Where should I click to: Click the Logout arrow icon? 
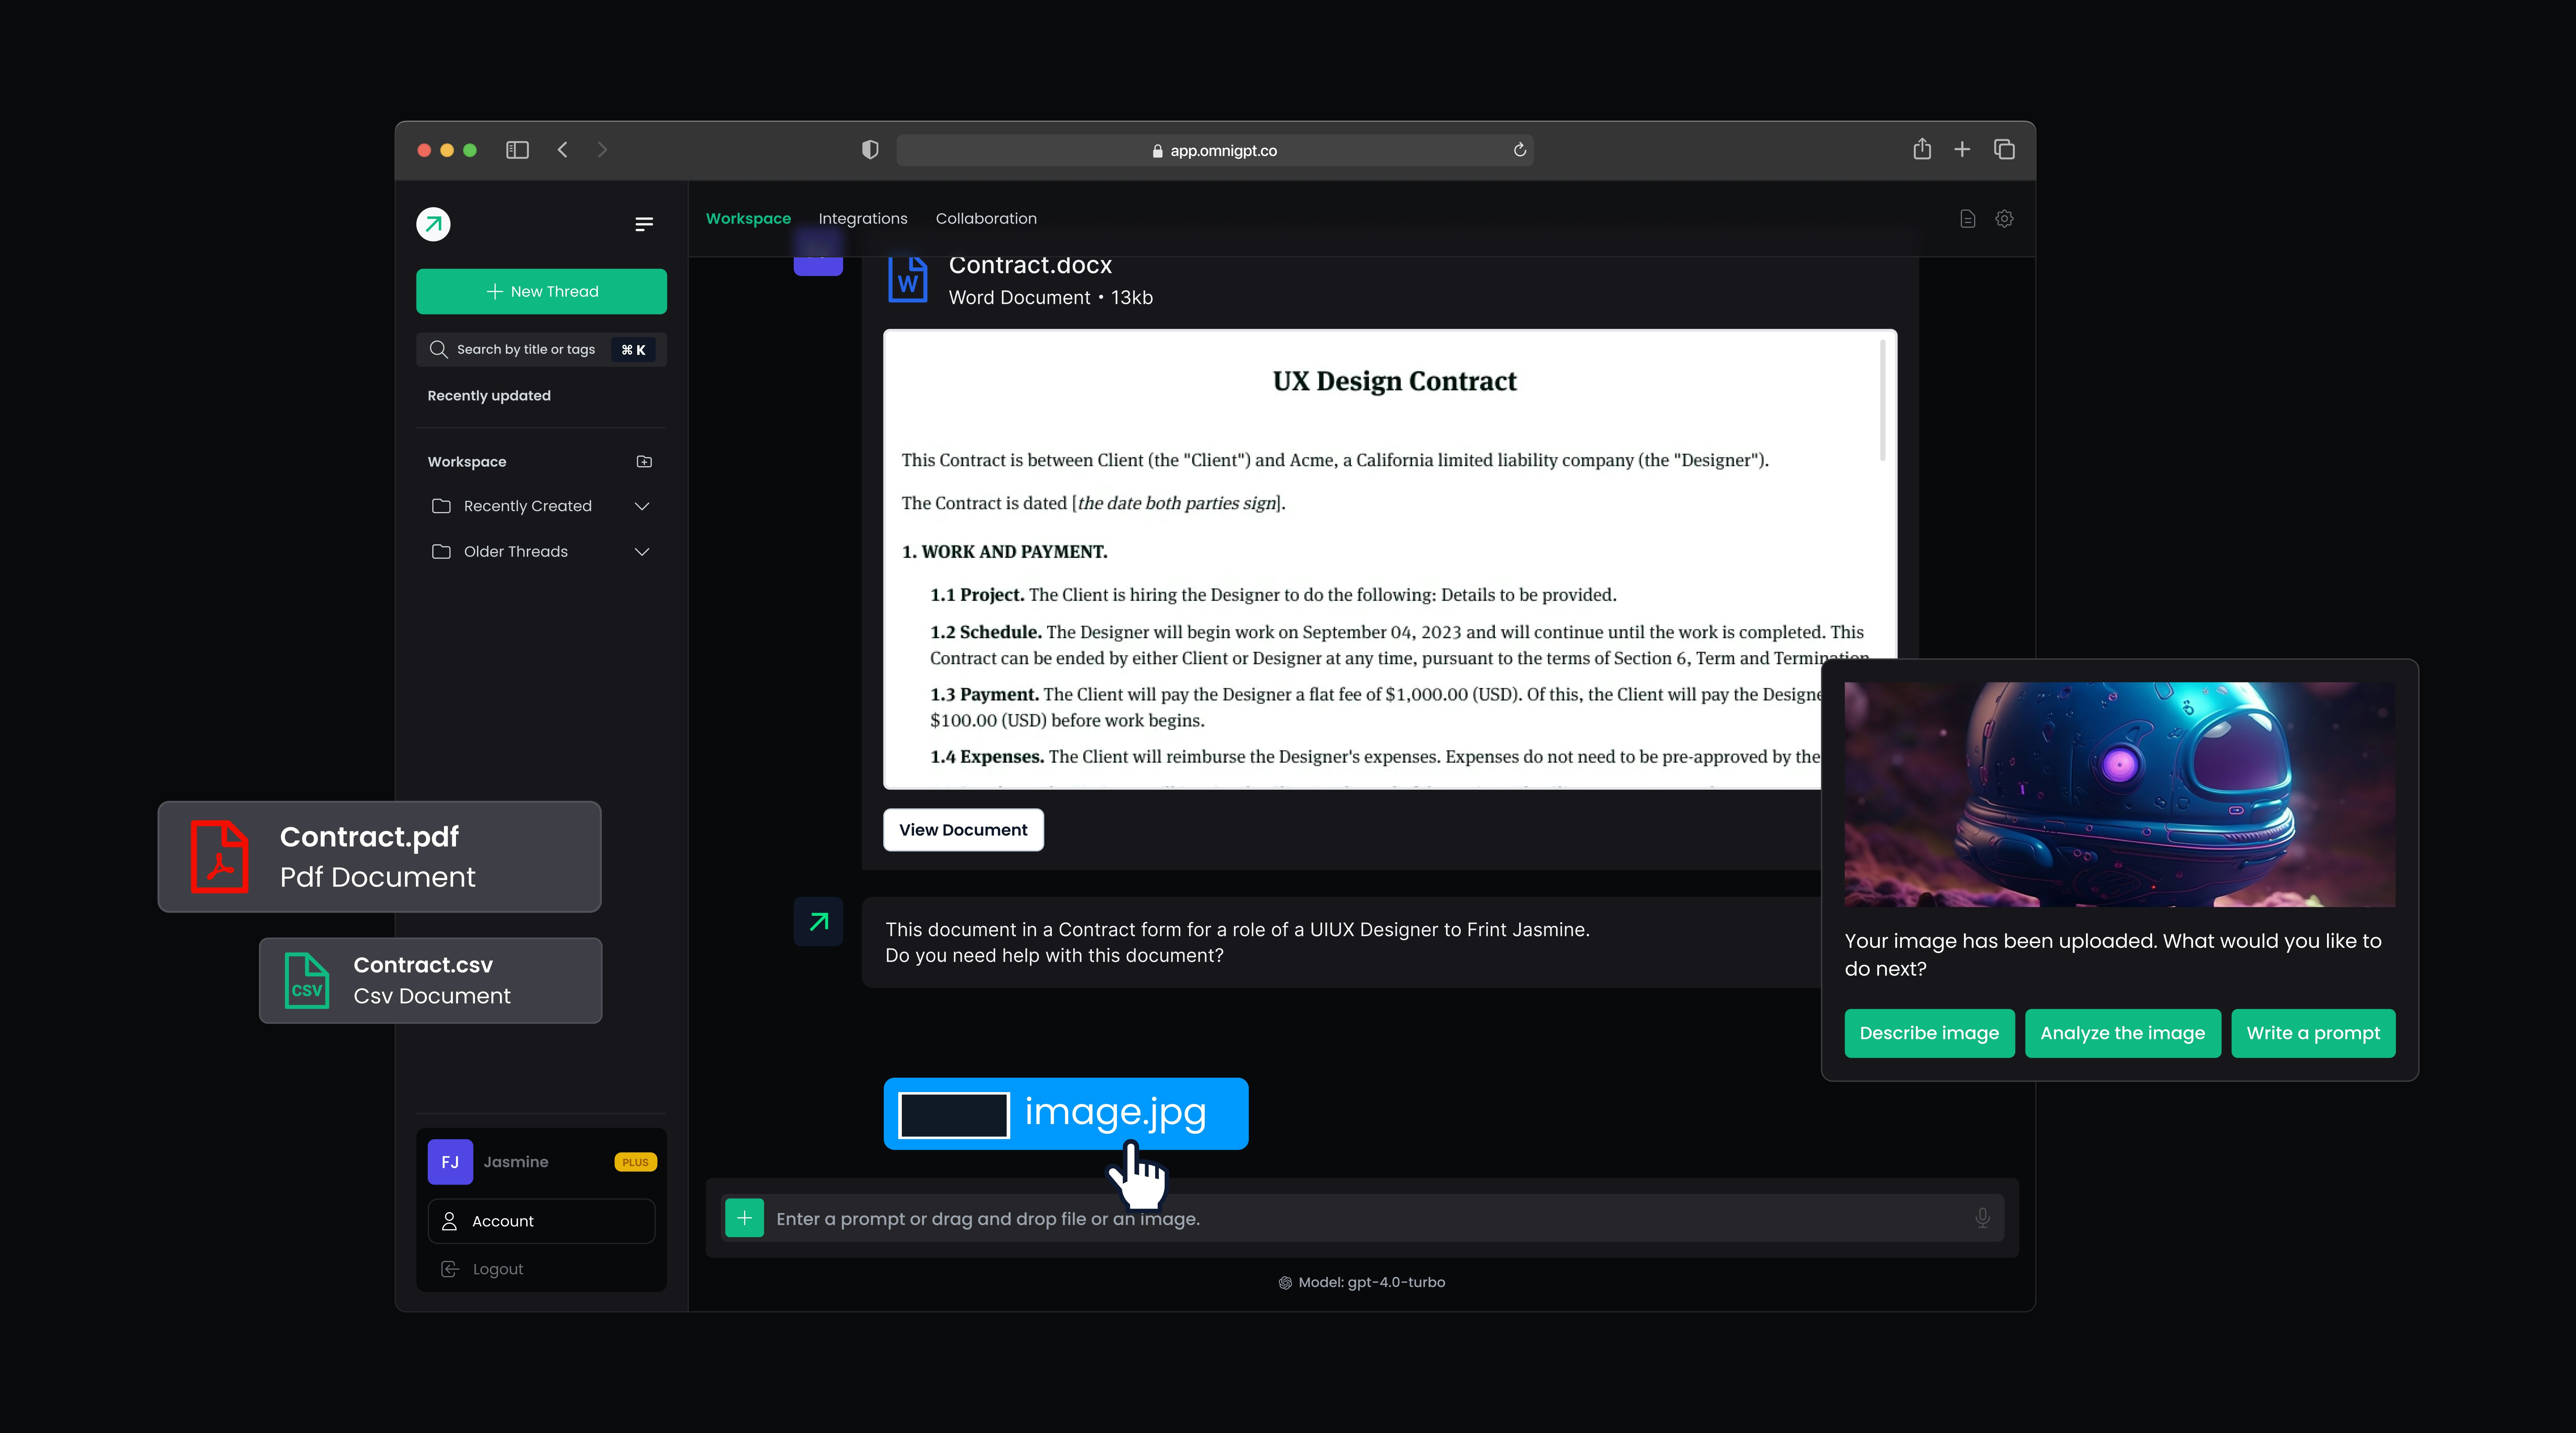click(450, 1269)
